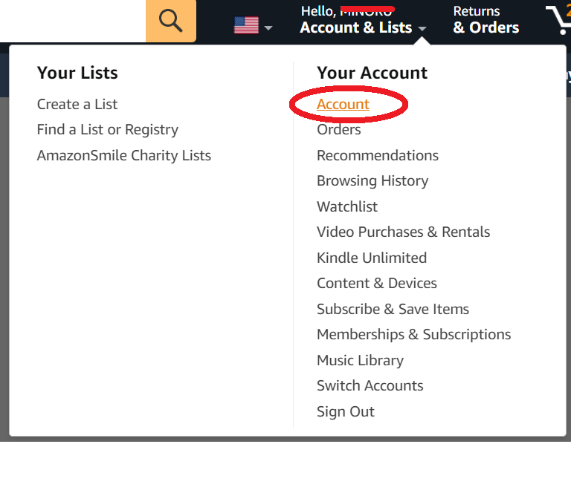Choose Create a List
Screen dimensions: 571x493
click(x=77, y=104)
